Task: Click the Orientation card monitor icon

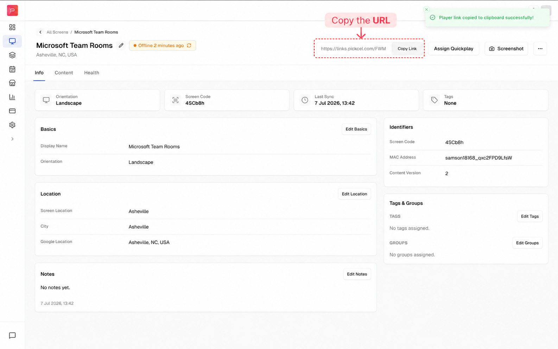Action: (46, 100)
